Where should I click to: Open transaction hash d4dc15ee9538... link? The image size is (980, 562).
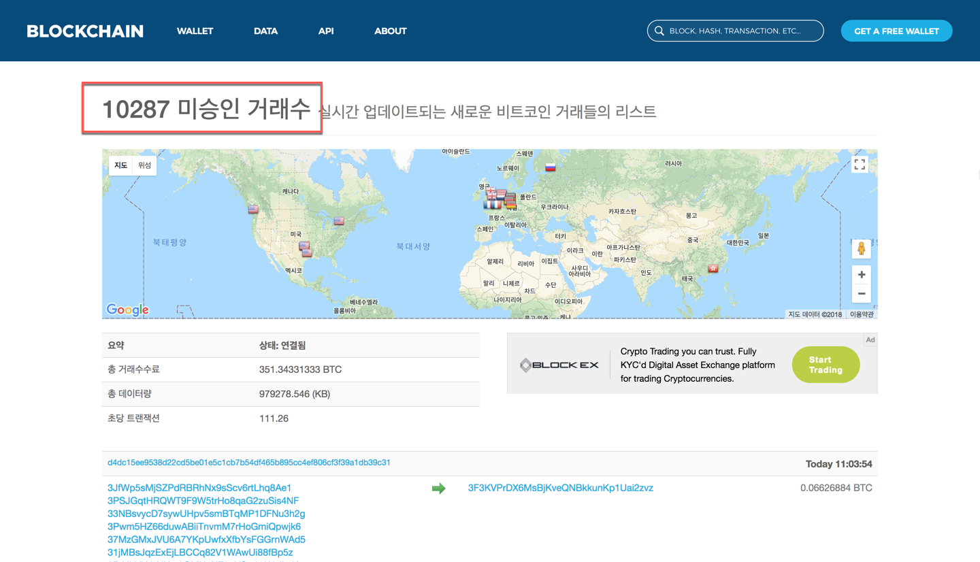tap(249, 463)
